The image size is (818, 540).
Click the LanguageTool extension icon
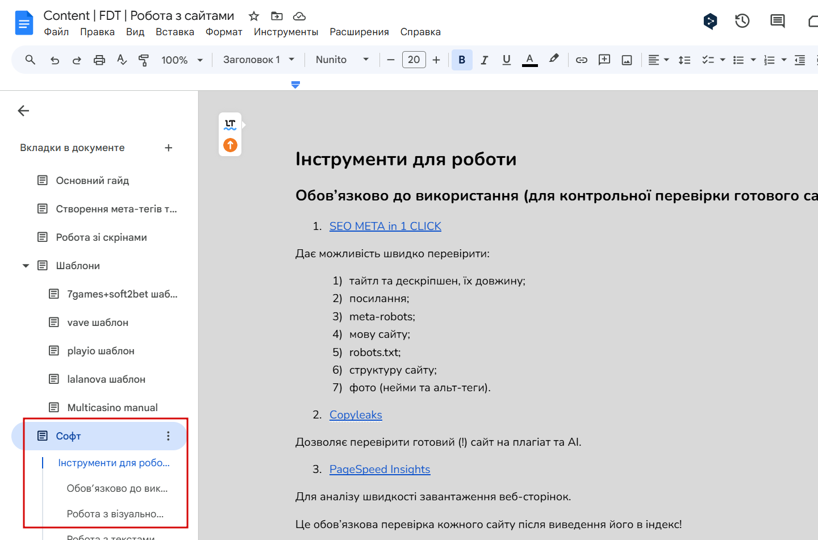coord(230,124)
